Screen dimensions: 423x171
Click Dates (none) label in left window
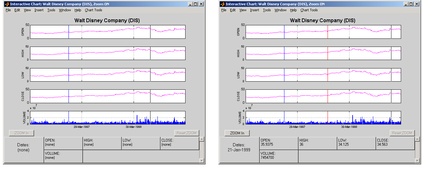pyautogui.click(x=23, y=148)
